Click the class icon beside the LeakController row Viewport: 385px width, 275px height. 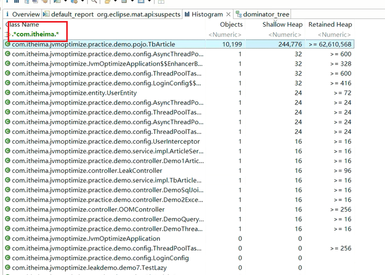click(x=7, y=171)
